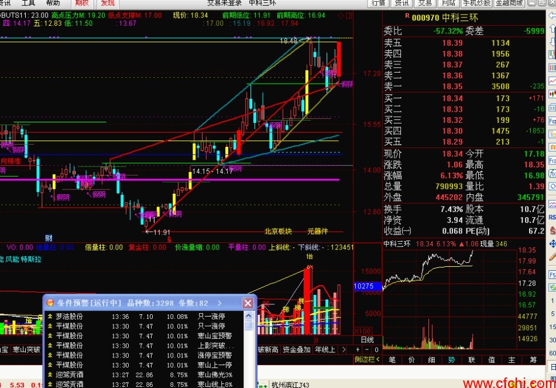556x388 pixels.
Task: Switch to the 价 price tab
Action: pos(411,360)
